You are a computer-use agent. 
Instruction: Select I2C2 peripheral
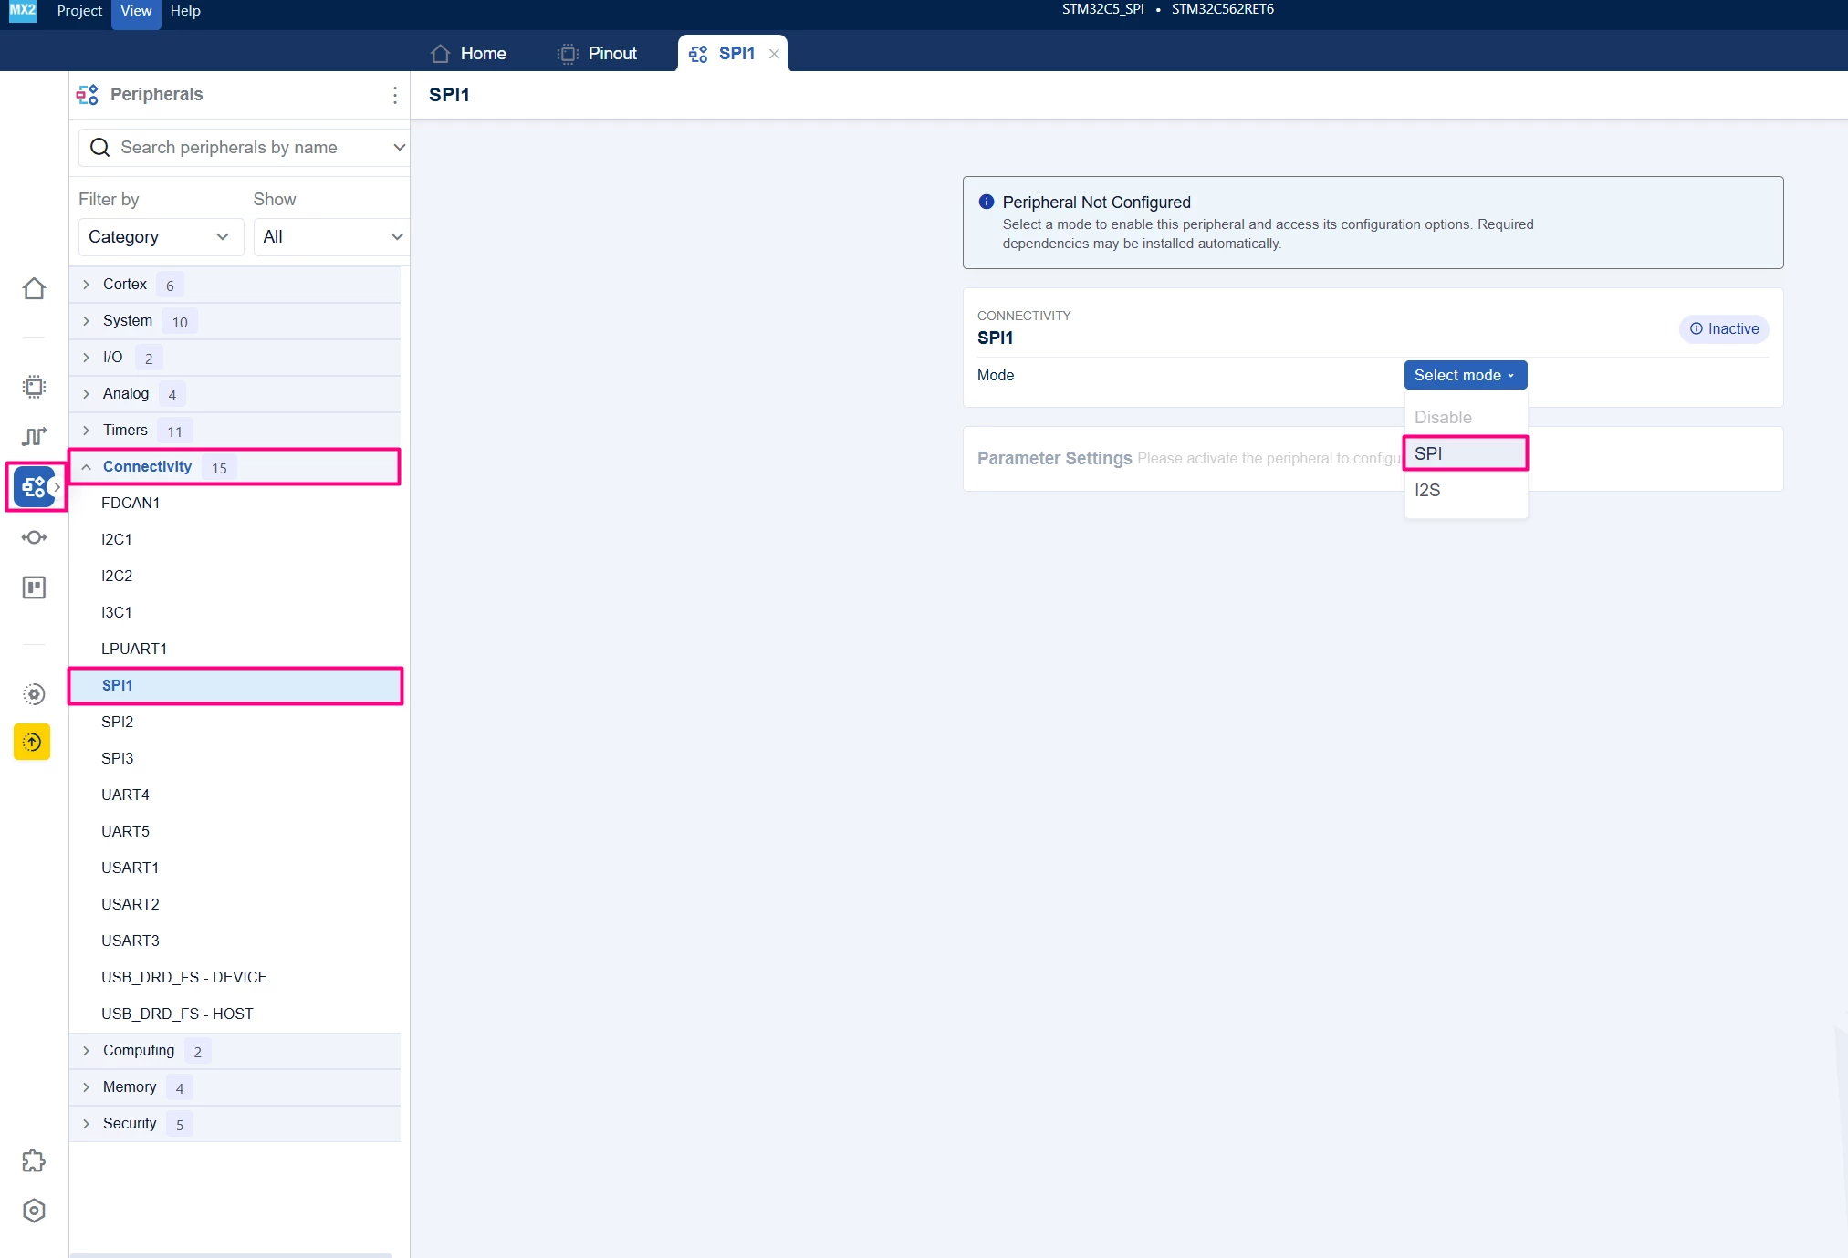click(x=235, y=577)
